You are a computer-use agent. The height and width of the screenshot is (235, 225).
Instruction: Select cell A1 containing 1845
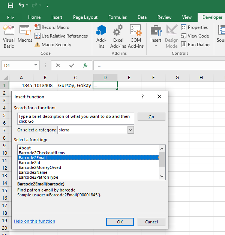point(21,85)
